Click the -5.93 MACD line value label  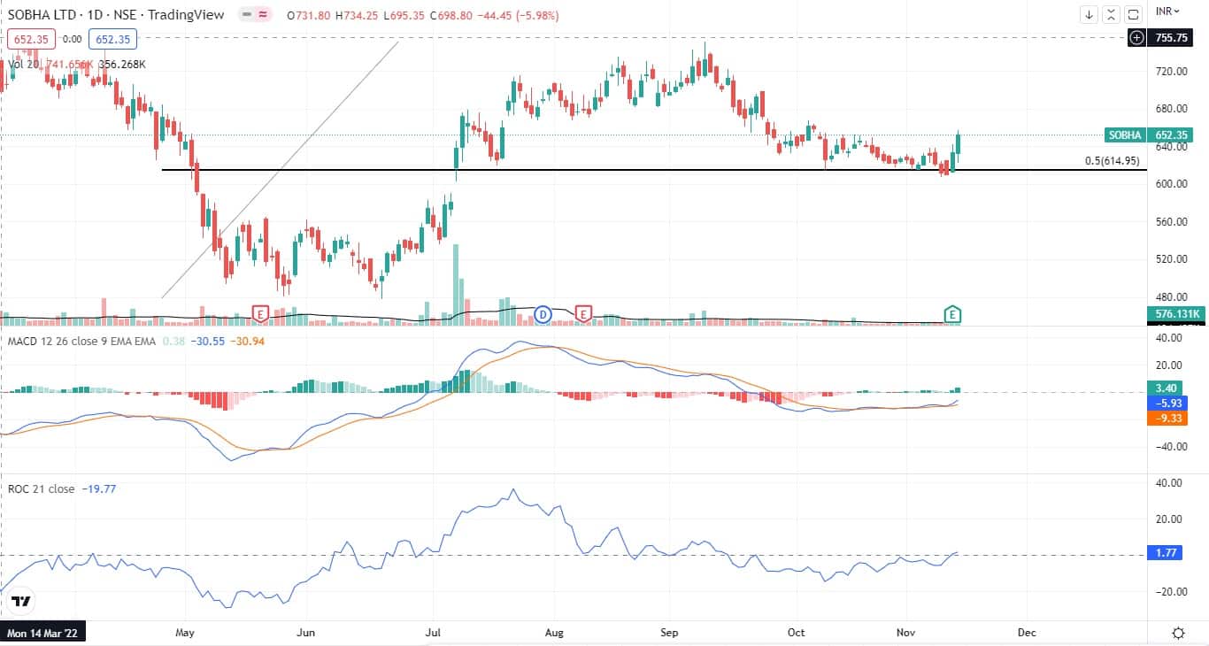(x=1169, y=402)
